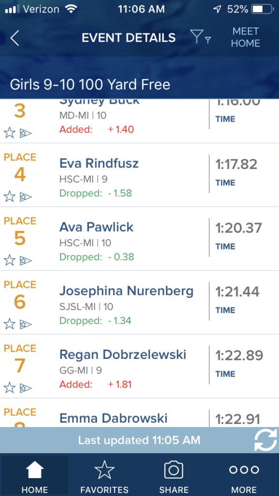Select Emma Dabrowski's result row
This screenshot has width=279, height=496.
click(139, 413)
